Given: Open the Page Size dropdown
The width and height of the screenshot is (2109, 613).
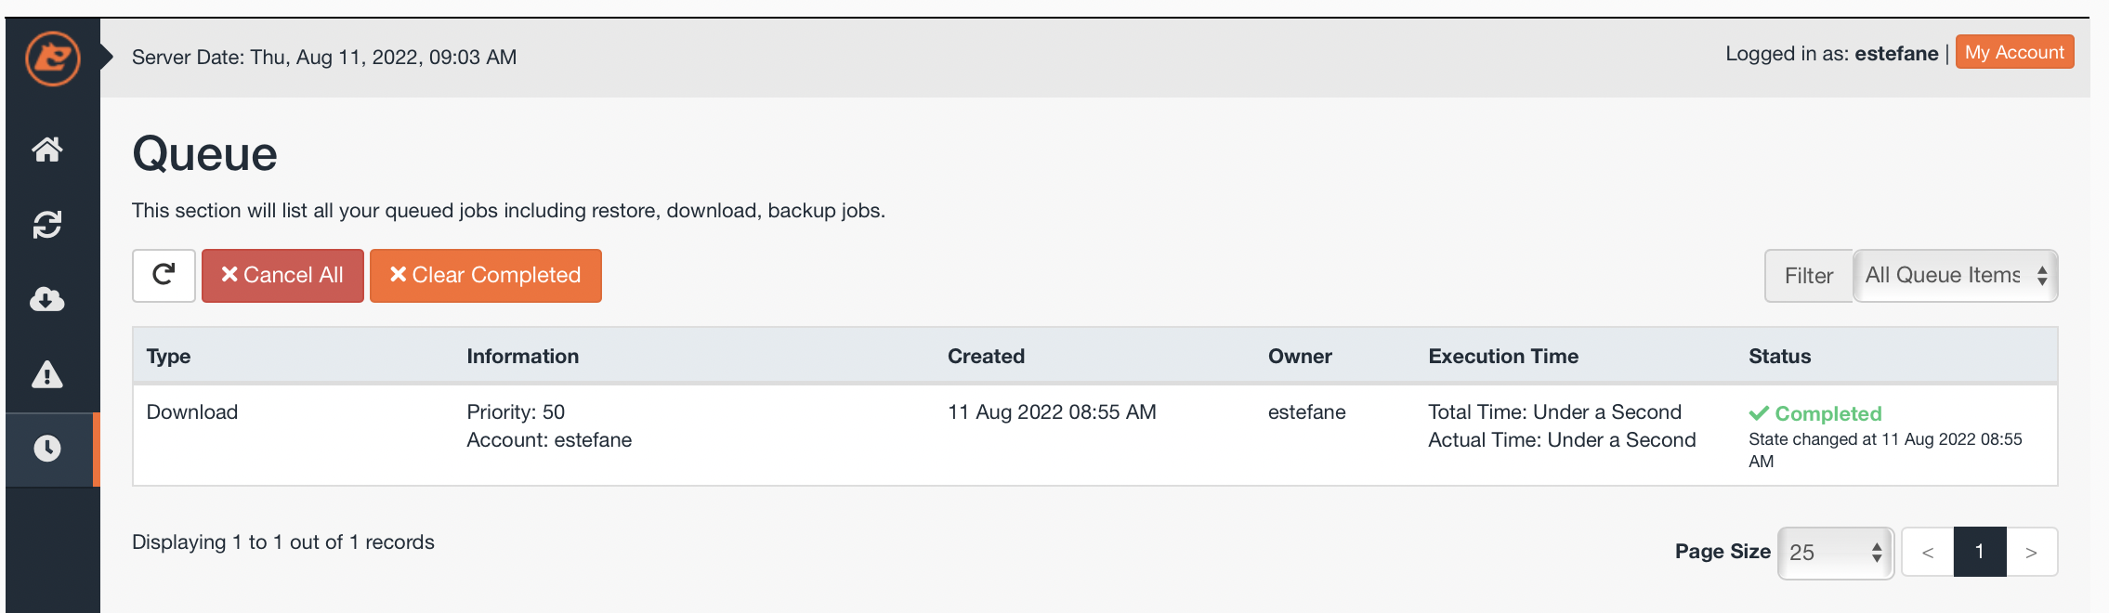Looking at the screenshot, I should point(1835,552).
